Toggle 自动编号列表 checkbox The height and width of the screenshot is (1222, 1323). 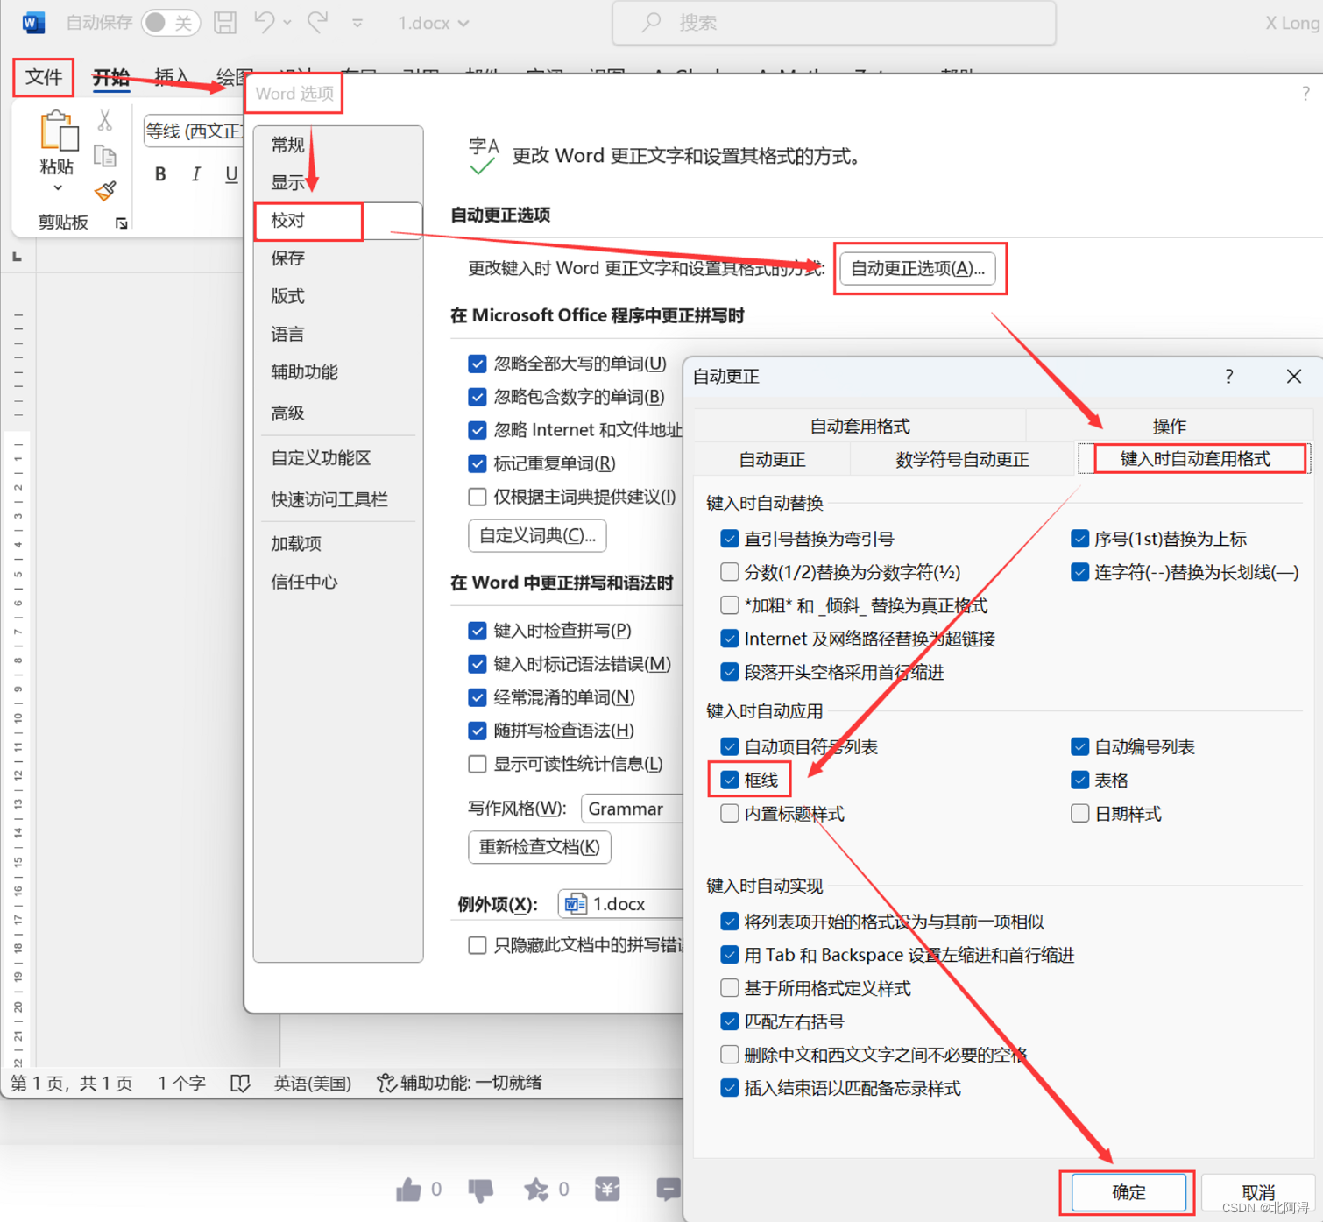tap(1079, 746)
